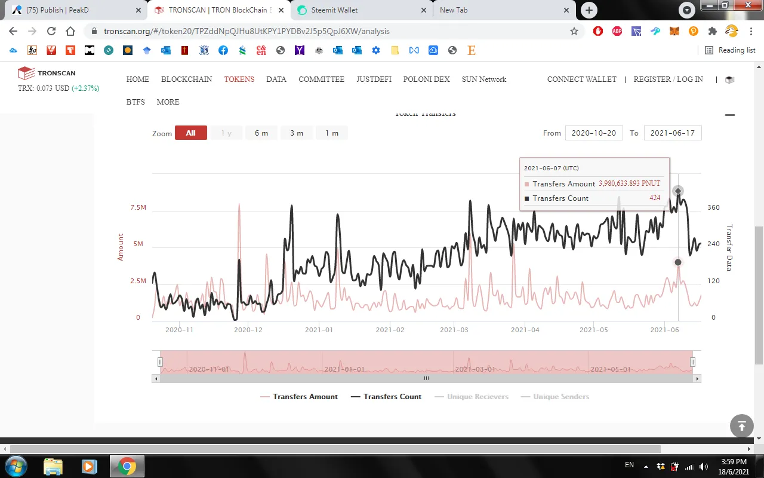This screenshot has width=764, height=478.
Task: Open the Medium black M bookmark
Action: pyautogui.click(x=90, y=51)
